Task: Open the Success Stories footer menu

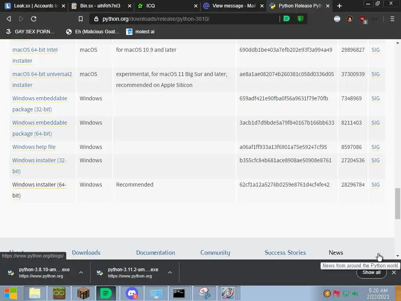Action: pyautogui.click(x=285, y=253)
